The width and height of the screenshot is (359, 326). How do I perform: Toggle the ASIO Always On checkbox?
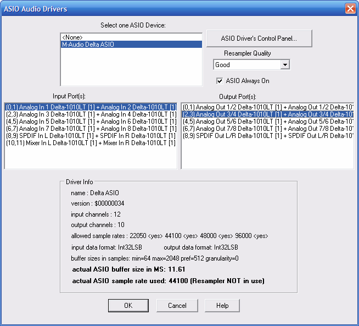coord(220,81)
